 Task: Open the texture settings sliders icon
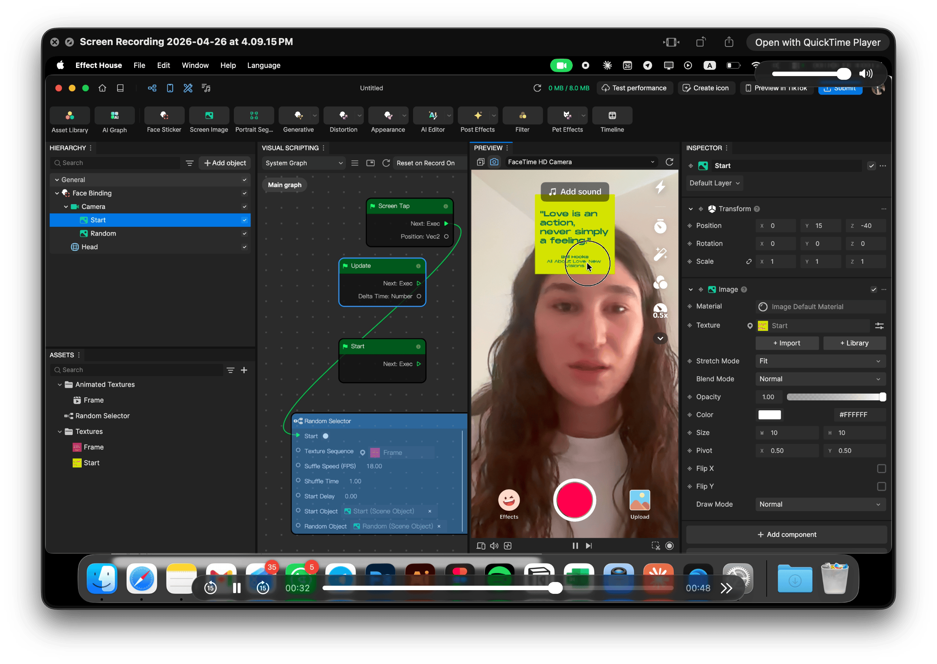click(879, 326)
